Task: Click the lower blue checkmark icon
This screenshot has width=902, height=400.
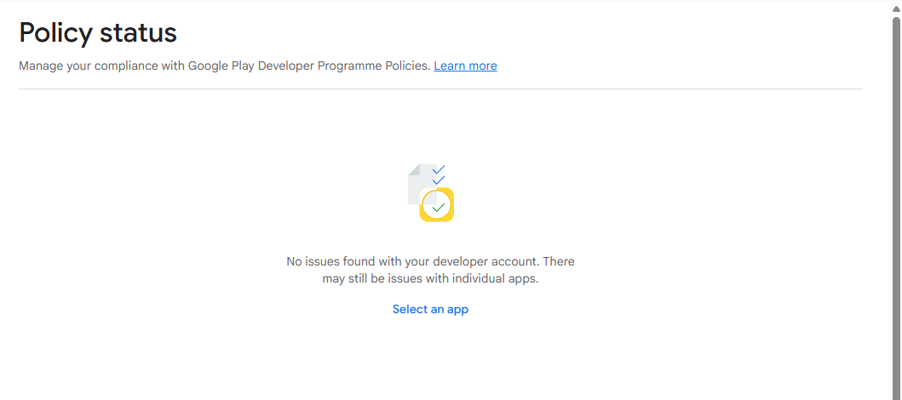Action: click(x=439, y=180)
